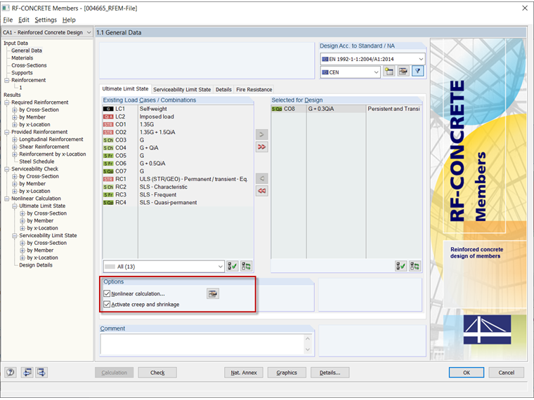
Task: Open CA1 Reinforced Concrete Design dropdown
Action: coord(47,32)
